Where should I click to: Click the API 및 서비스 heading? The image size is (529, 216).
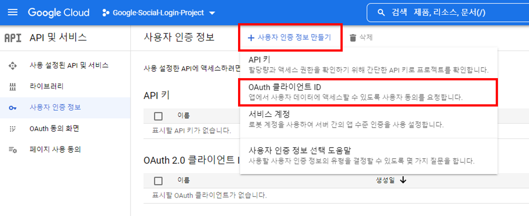pos(58,37)
